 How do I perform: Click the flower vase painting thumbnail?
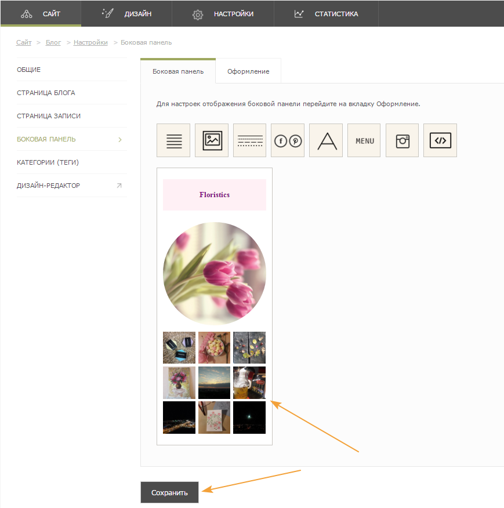[179, 383]
